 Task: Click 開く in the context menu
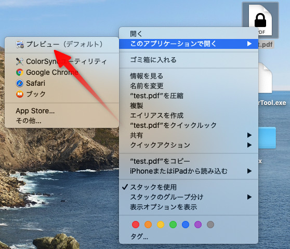[189, 34]
